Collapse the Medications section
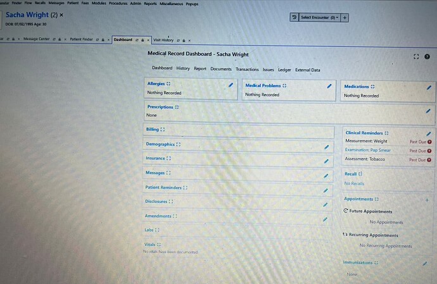Image resolution: width=437 pixels, height=284 pixels. click(x=372, y=87)
